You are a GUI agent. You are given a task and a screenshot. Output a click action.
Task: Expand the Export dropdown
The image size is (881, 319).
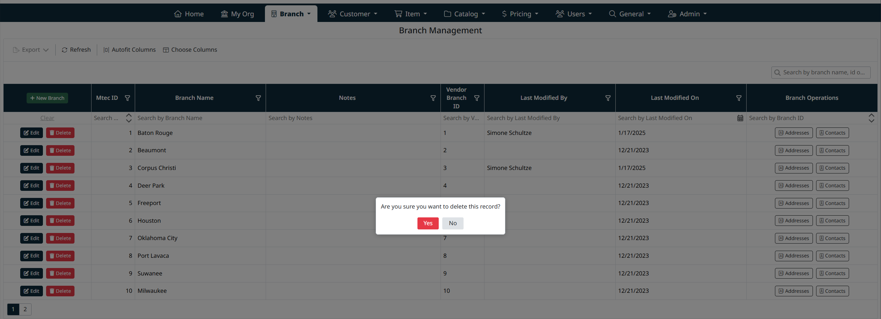click(31, 50)
